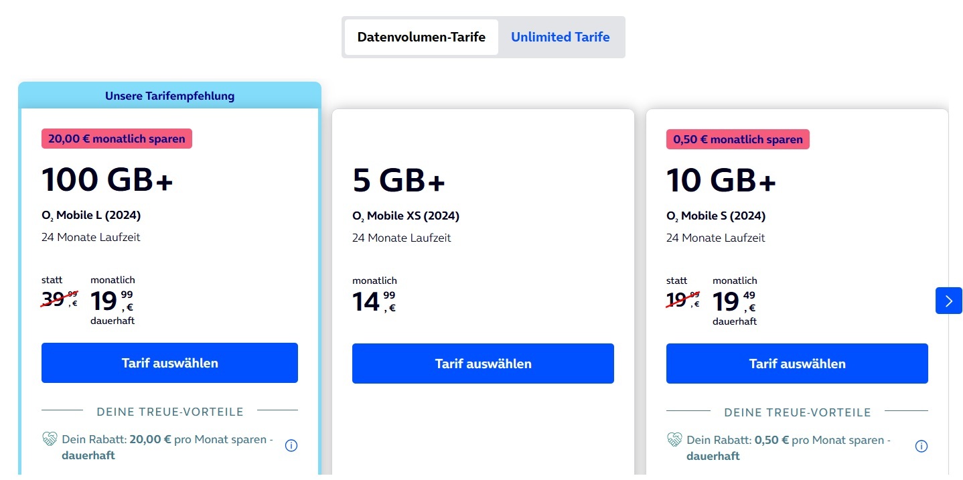Screen dimensions: 963x480
Task: Choose Tarif auswählen for 5 GB+ plan
Action: [x=483, y=364]
